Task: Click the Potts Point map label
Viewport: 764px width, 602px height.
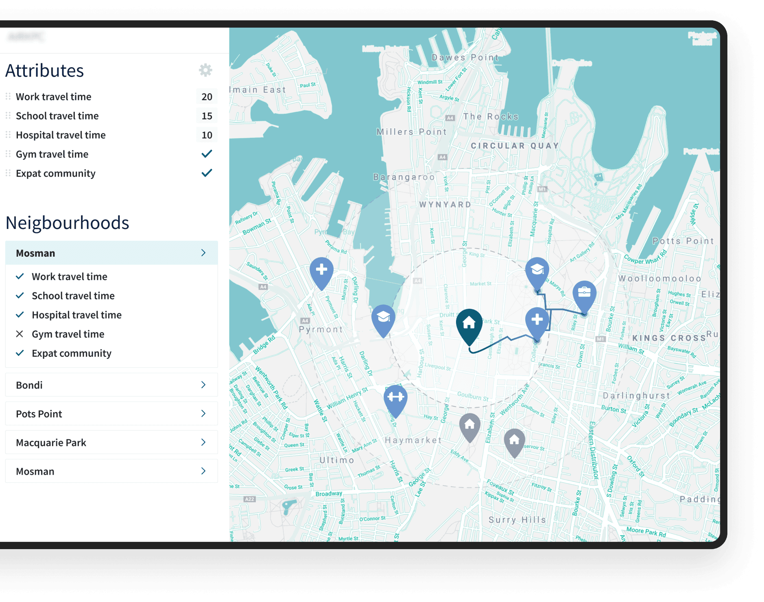Action: (683, 241)
